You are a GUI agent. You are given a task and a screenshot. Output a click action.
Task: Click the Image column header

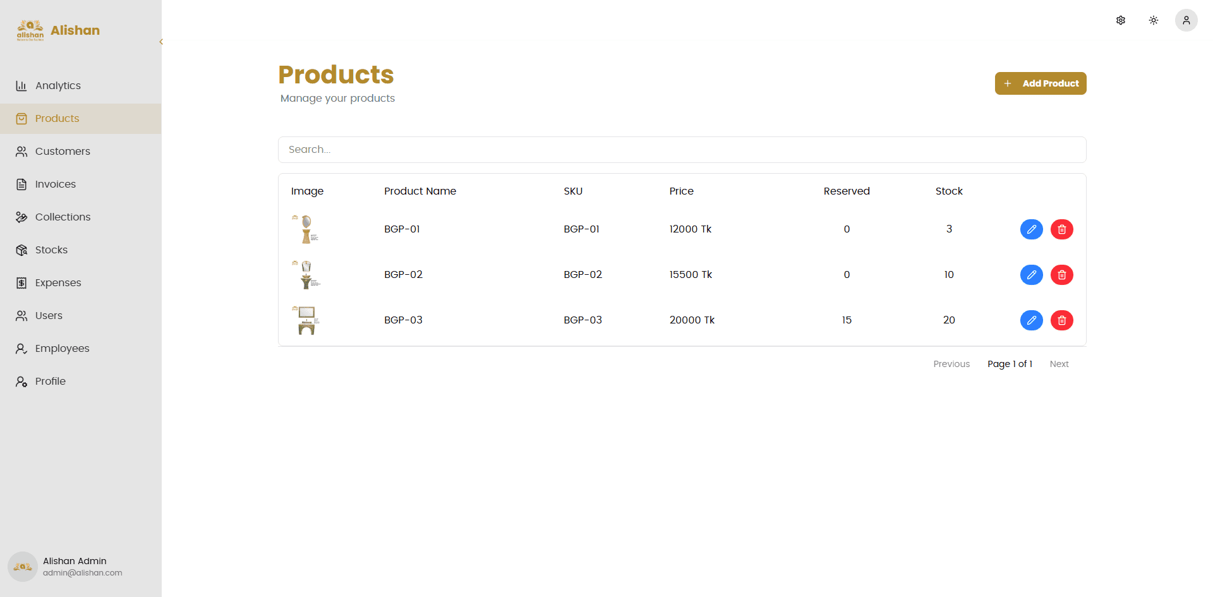click(307, 191)
